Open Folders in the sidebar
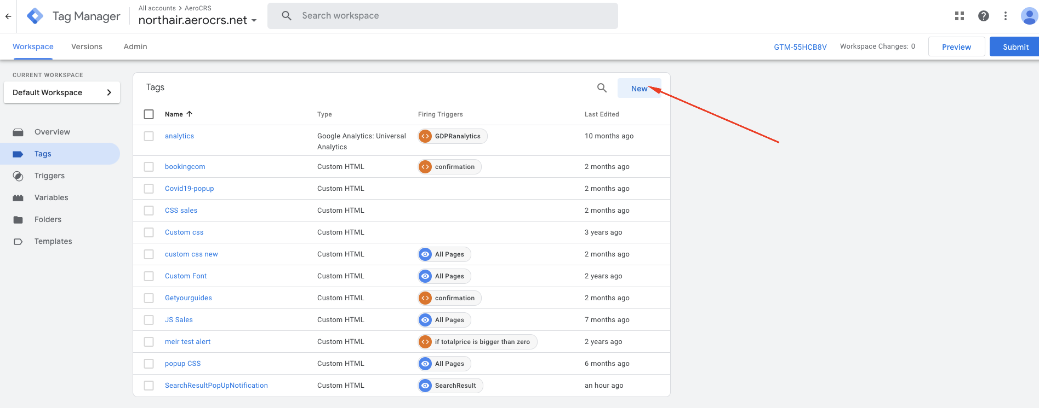This screenshot has height=408, width=1039. (60, 219)
